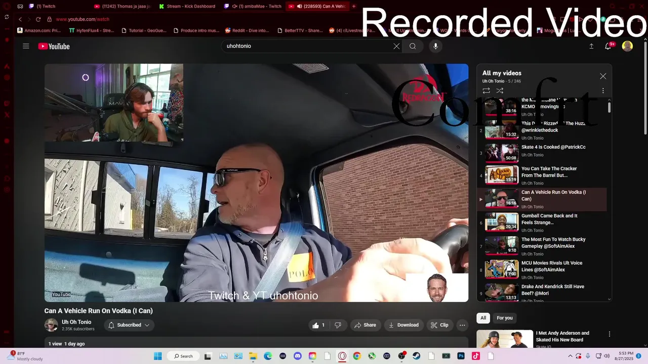
Task: Open the YouTube create/upload icon
Action: (x=591, y=46)
